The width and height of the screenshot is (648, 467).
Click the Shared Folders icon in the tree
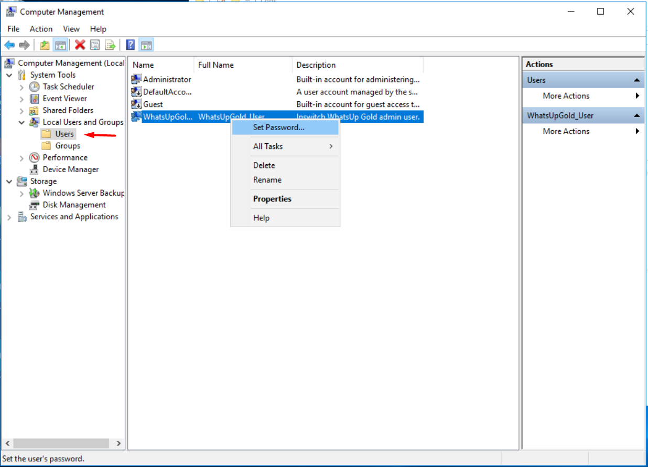point(34,110)
